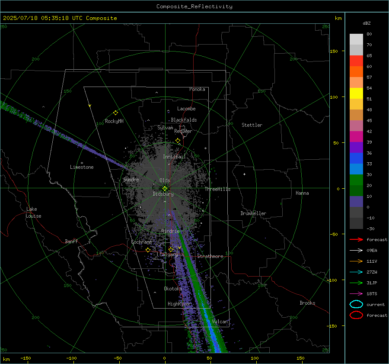
Task: Select the purple 39 dBZ swatch
Action: [x=356, y=147]
